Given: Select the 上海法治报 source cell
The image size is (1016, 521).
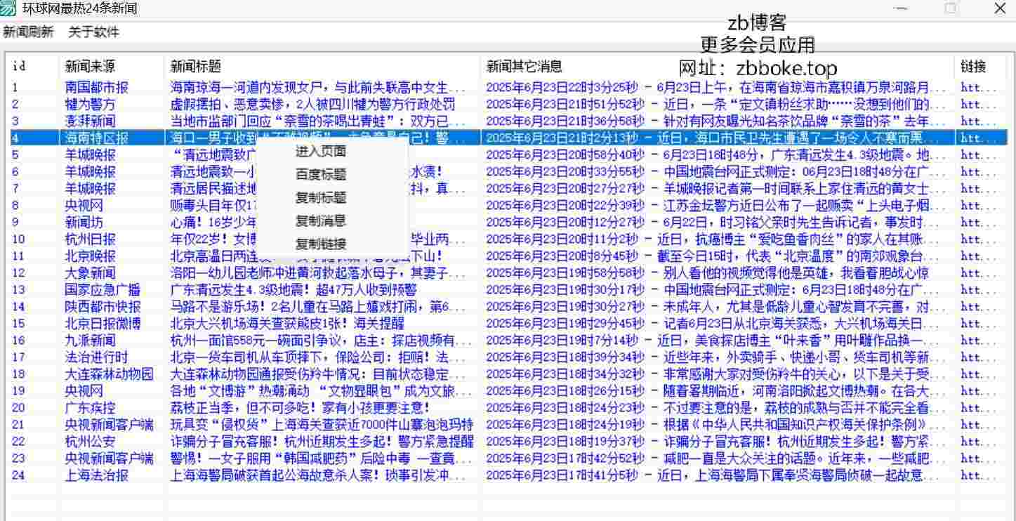Looking at the screenshot, I should tap(97, 475).
